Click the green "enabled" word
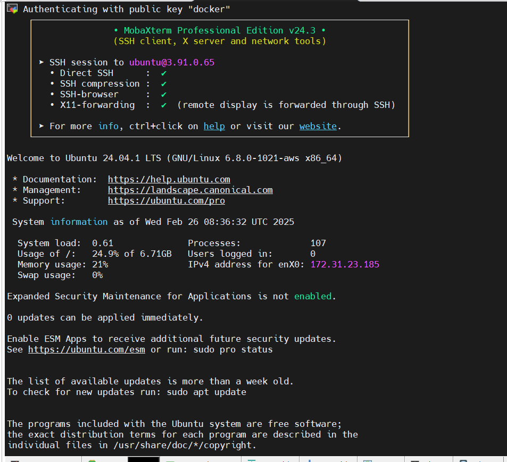 click(x=313, y=296)
